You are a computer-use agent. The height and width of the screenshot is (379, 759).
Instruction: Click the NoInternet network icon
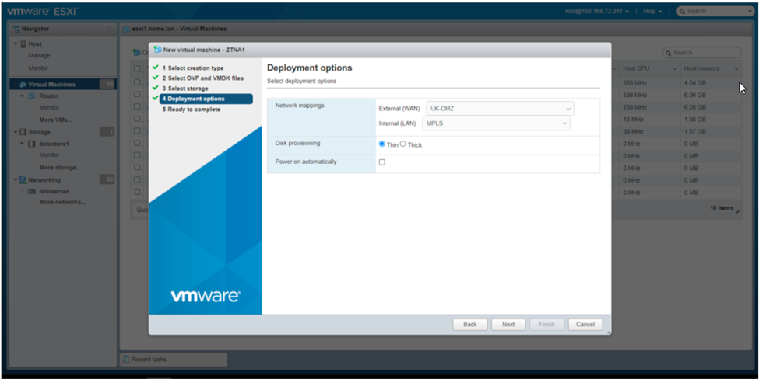pyautogui.click(x=32, y=192)
